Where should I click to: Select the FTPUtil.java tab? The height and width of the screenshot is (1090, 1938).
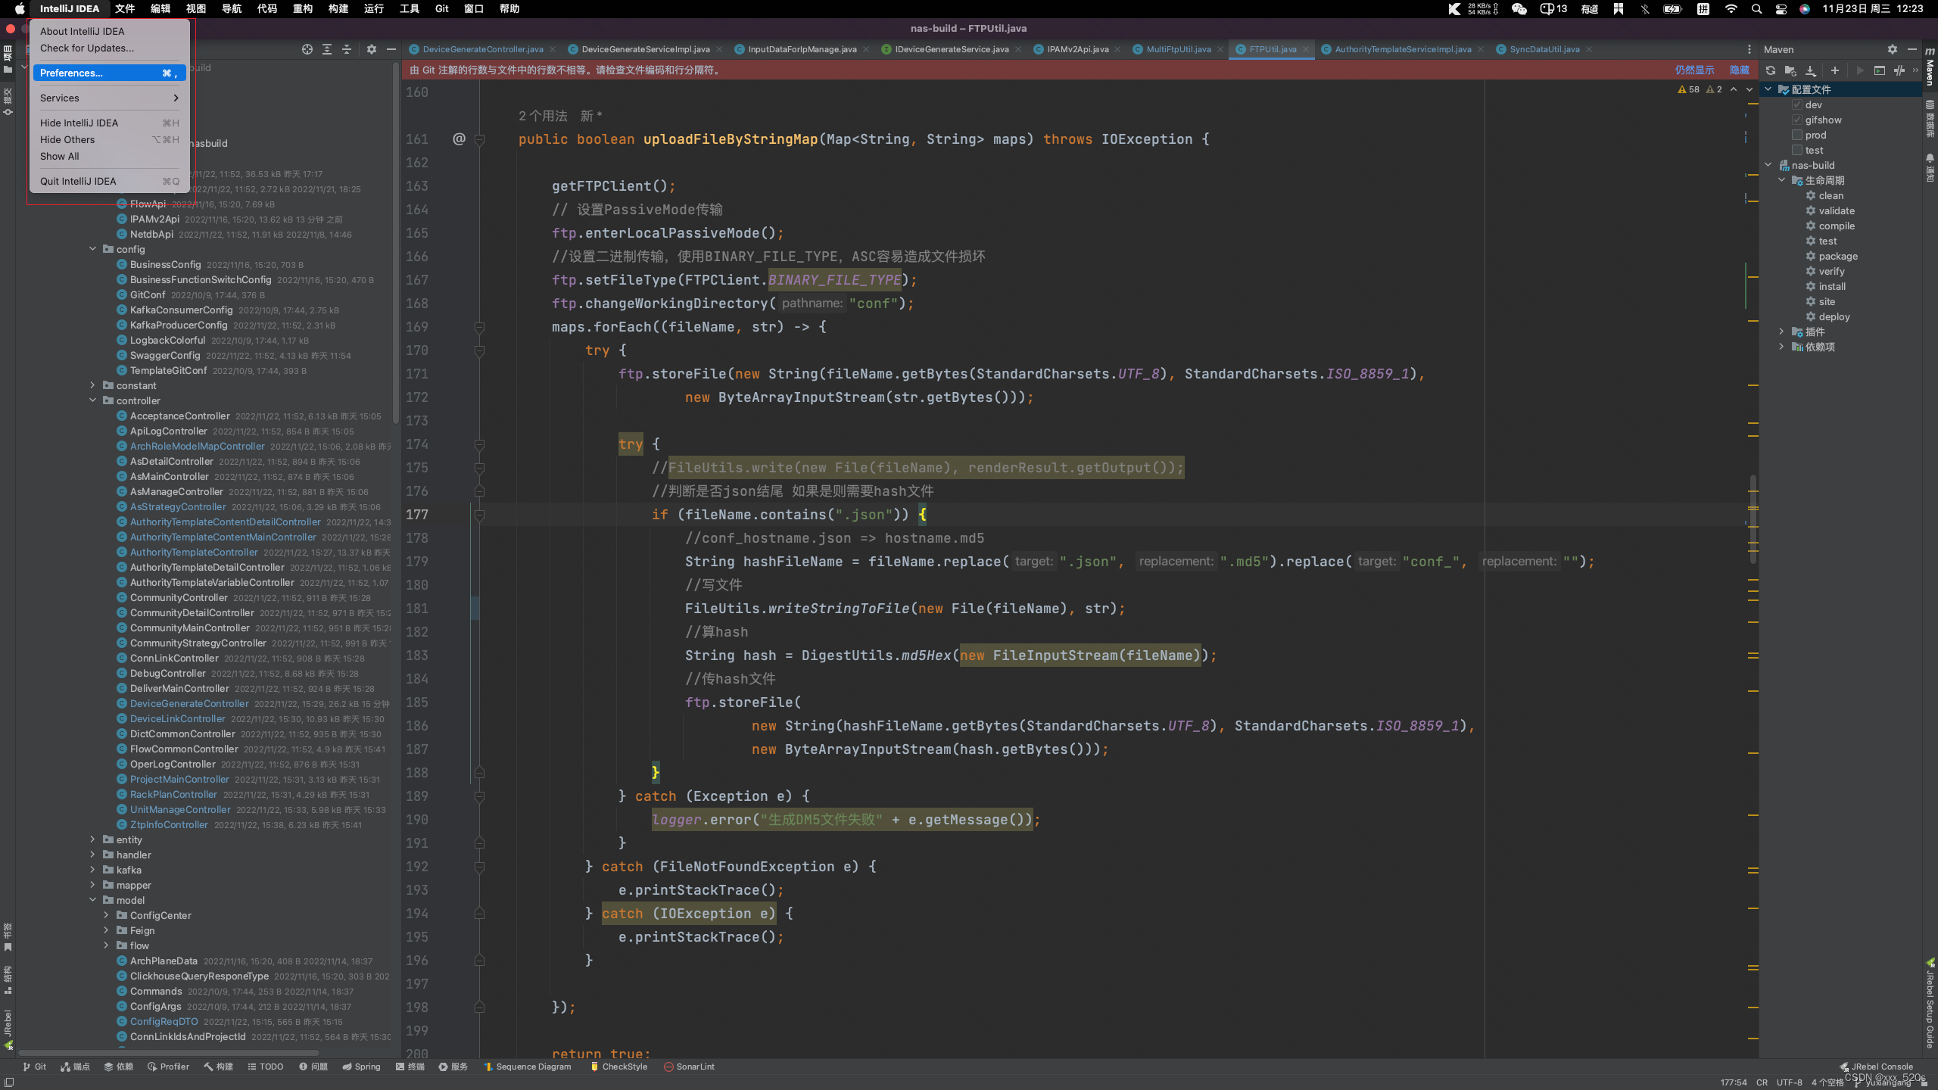click(1270, 49)
